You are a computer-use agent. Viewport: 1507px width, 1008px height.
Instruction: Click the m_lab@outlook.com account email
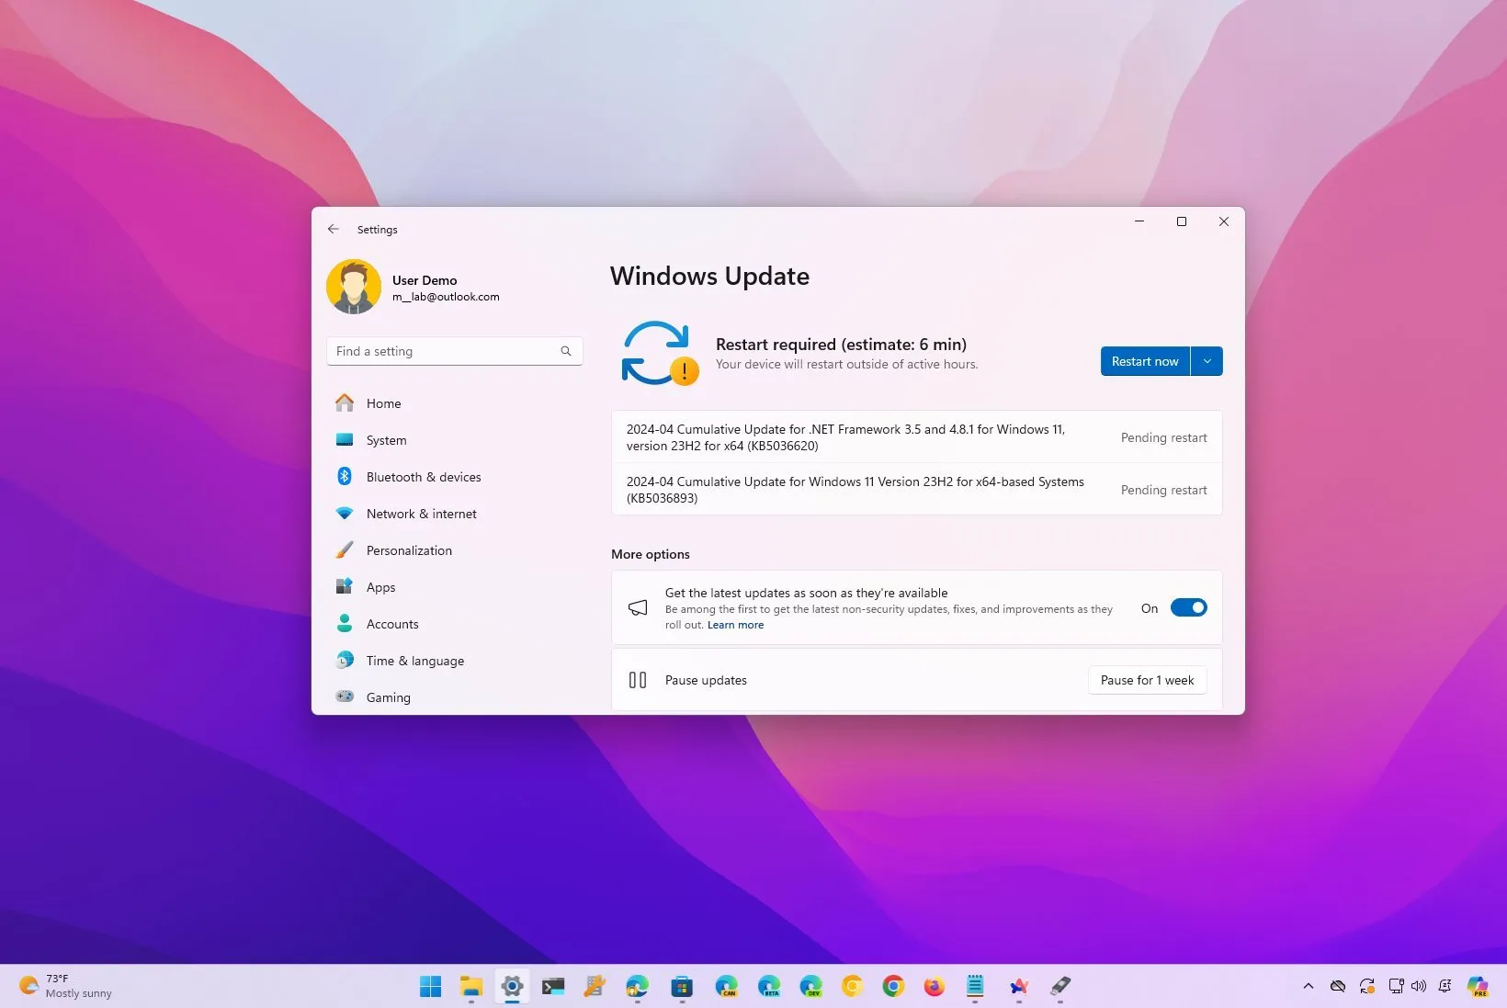446,297
